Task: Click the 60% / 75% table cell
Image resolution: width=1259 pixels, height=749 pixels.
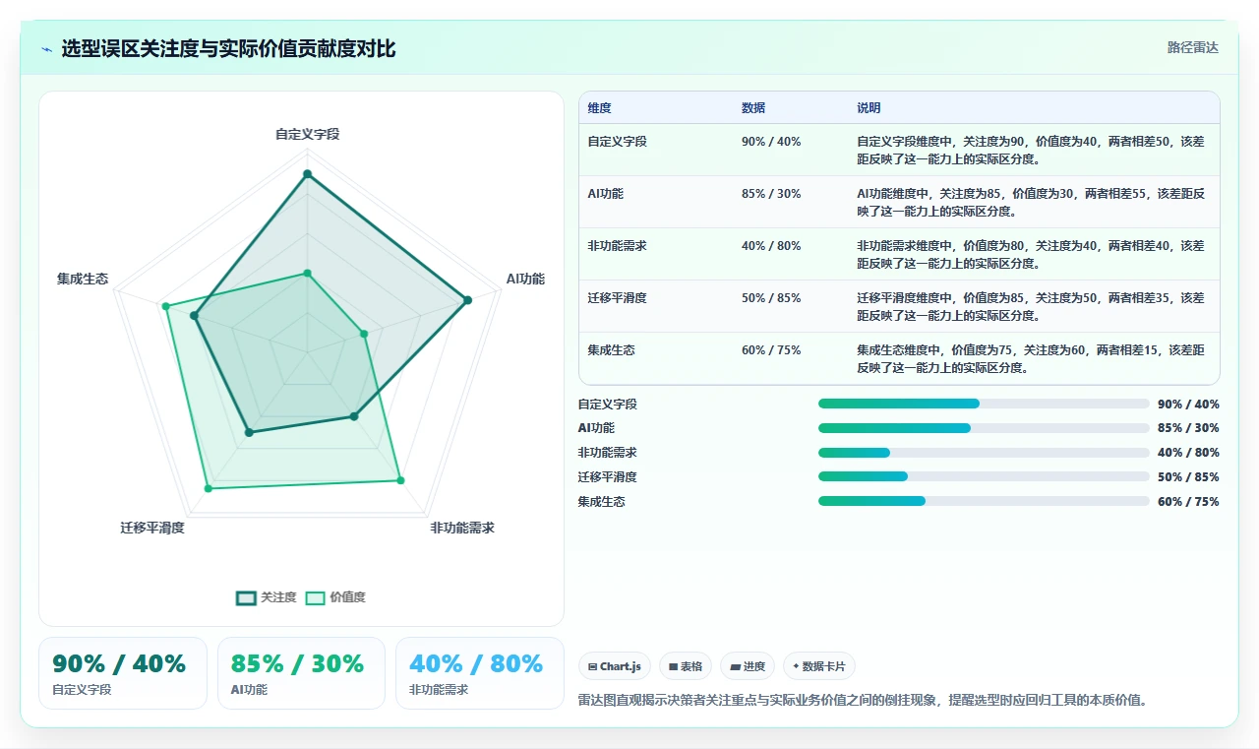Action: (x=771, y=350)
